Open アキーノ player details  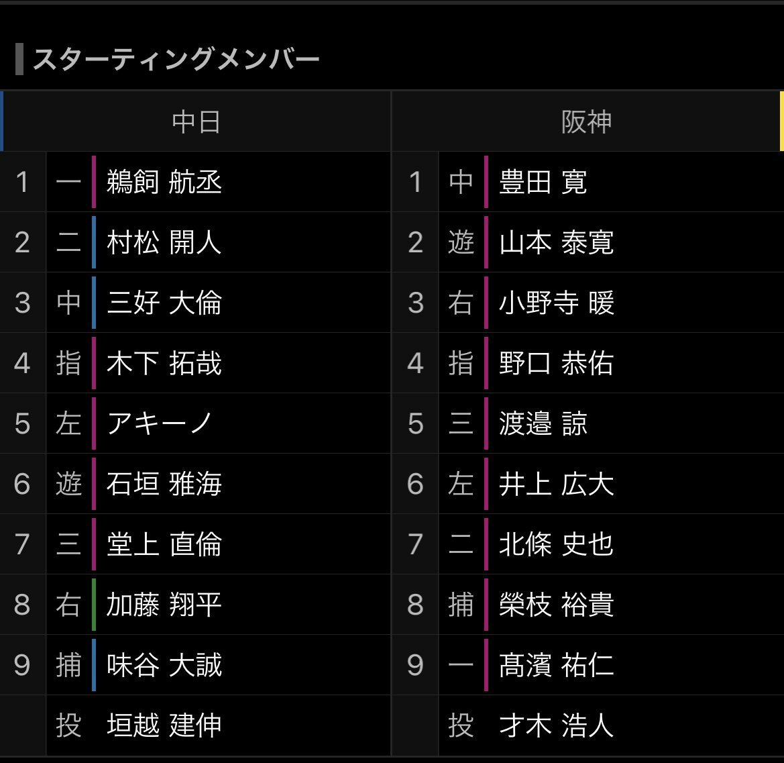(x=160, y=423)
